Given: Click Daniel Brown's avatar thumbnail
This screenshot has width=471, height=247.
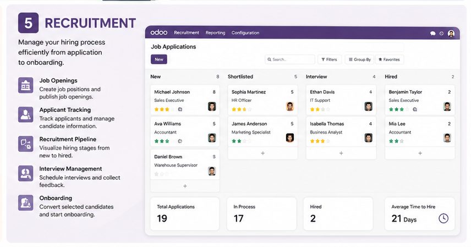Looking at the screenshot, I should point(212,171).
